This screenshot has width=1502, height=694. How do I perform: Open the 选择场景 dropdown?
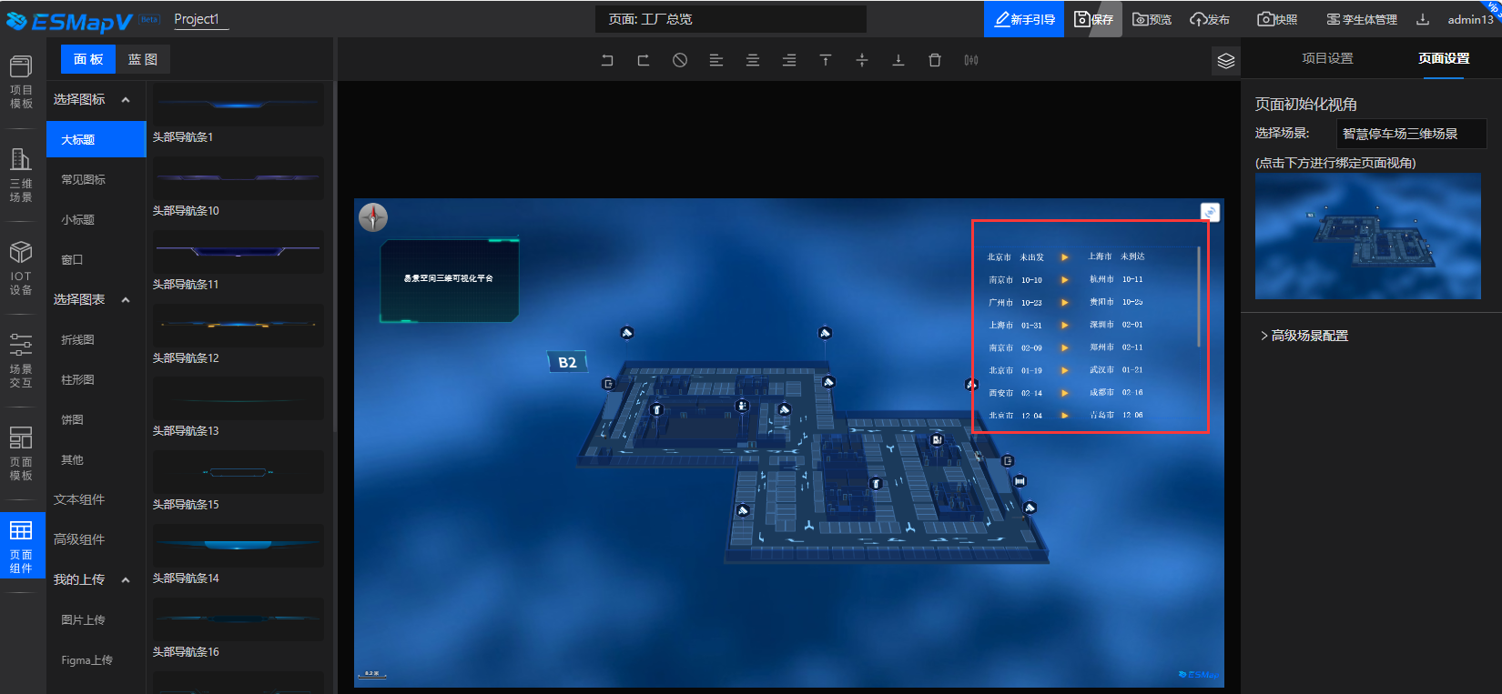click(x=1410, y=134)
